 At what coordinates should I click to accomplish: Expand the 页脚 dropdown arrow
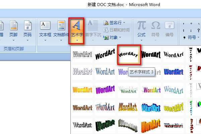click(x=13, y=40)
